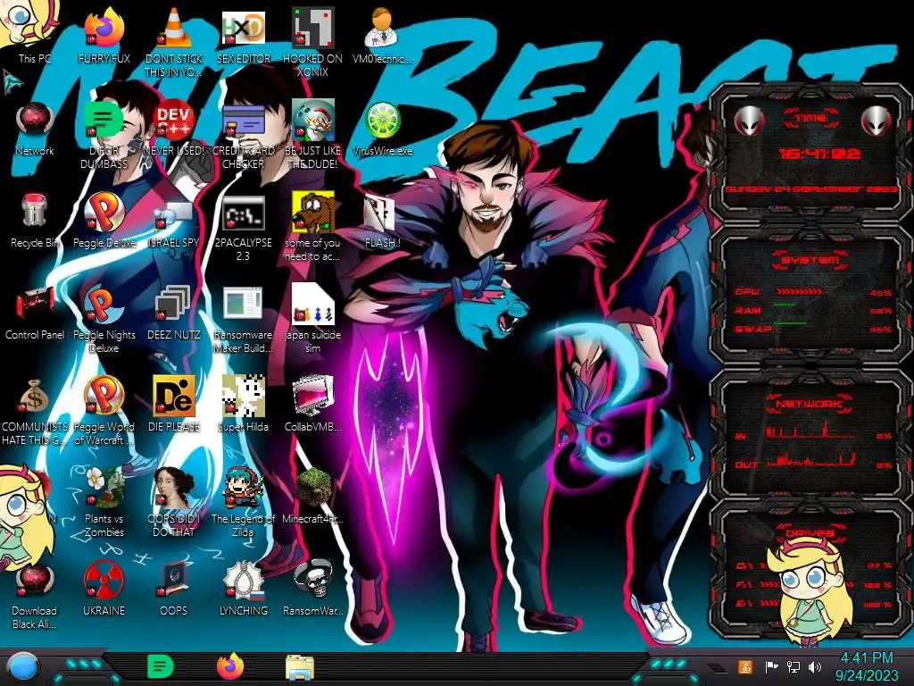Select the Recycle Bin icon

click(35, 221)
